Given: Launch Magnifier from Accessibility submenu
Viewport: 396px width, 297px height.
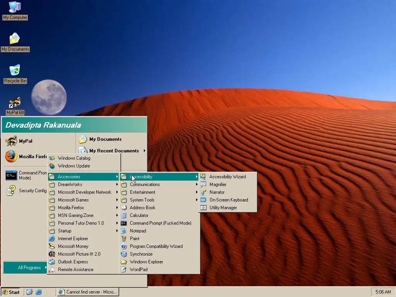Looking at the screenshot, I should (x=228, y=184).
